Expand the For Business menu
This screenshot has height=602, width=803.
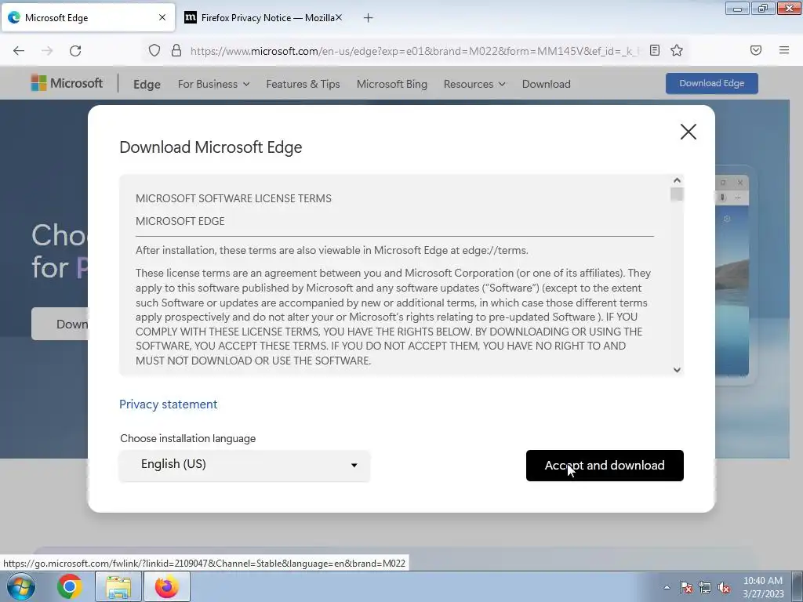pyautogui.click(x=213, y=84)
